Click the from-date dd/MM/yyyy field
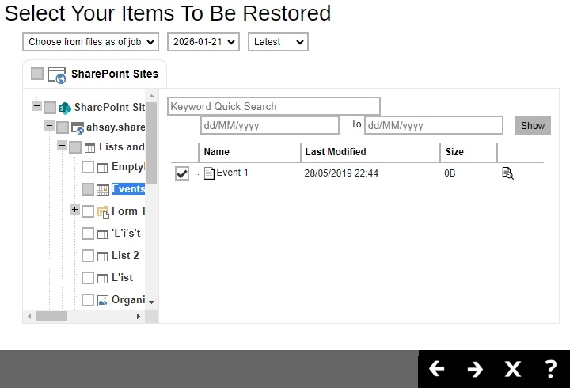The width and height of the screenshot is (570, 388). (270, 125)
